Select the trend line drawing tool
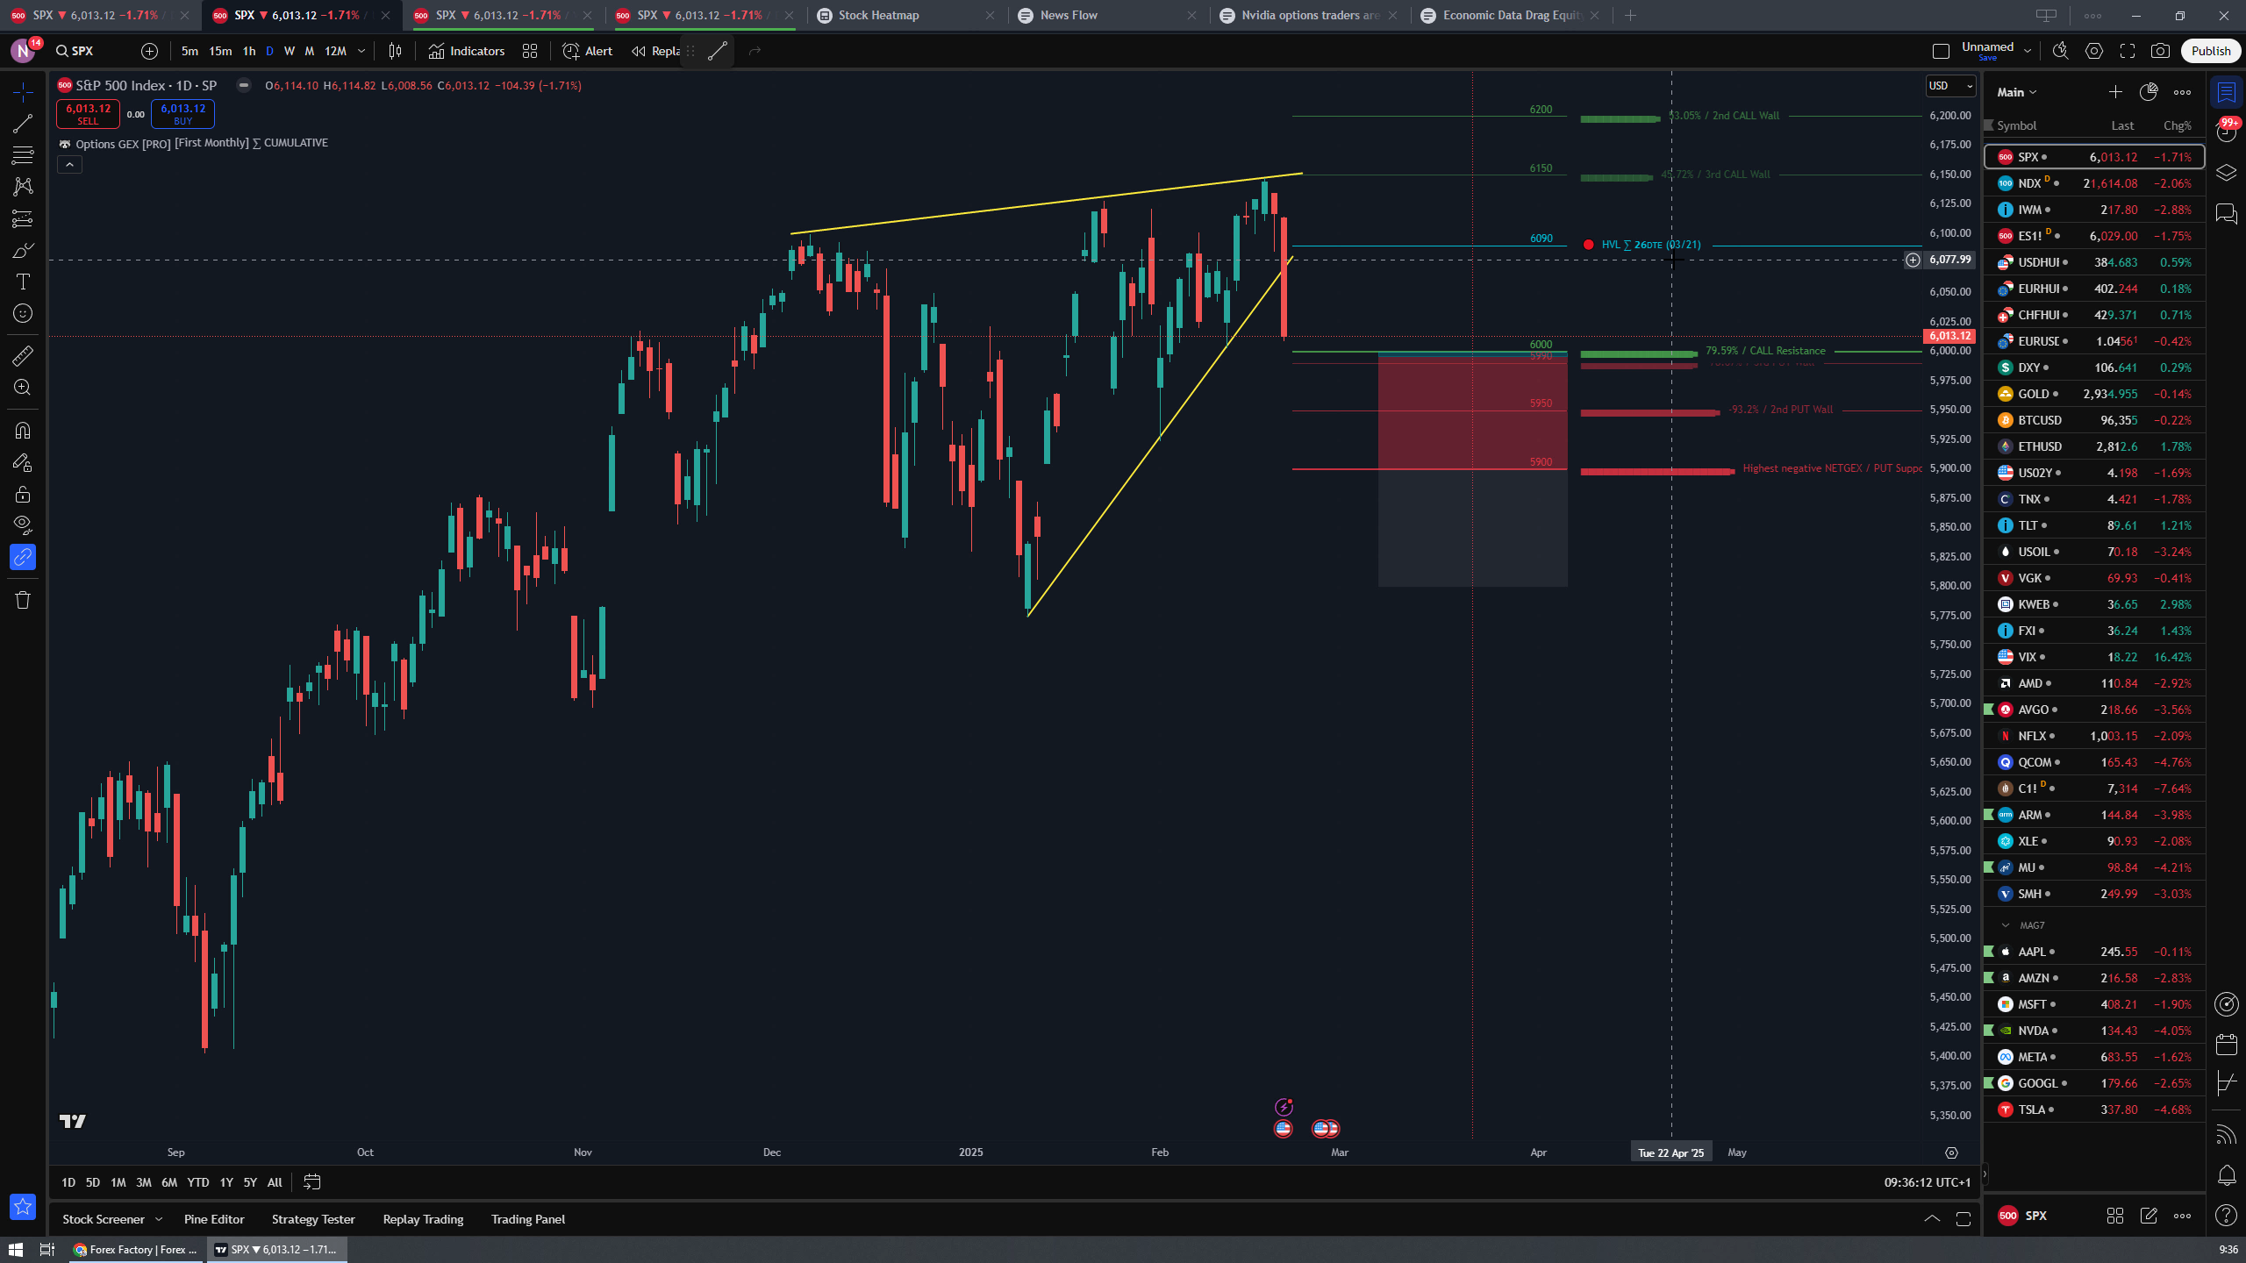This screenshot has width=2246, height=1263. tap(23, 124)
